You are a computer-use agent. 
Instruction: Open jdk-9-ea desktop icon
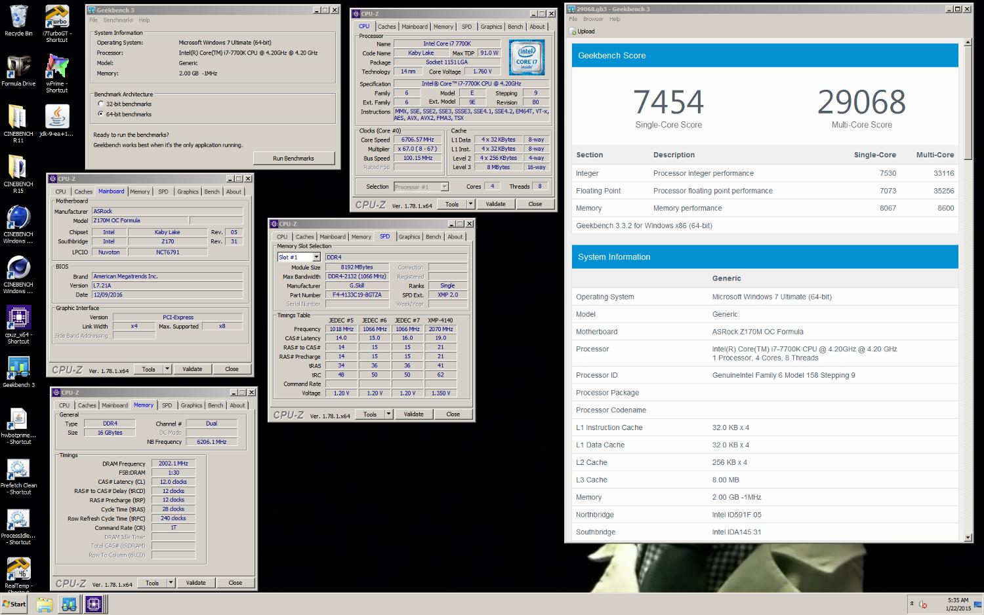point(56,121)
